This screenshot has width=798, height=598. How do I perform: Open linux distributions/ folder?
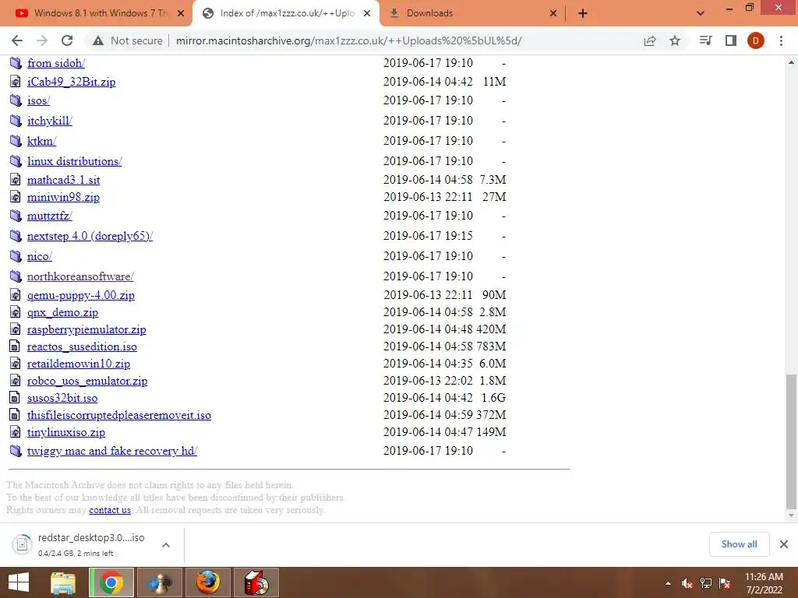[x=74, y=162]
